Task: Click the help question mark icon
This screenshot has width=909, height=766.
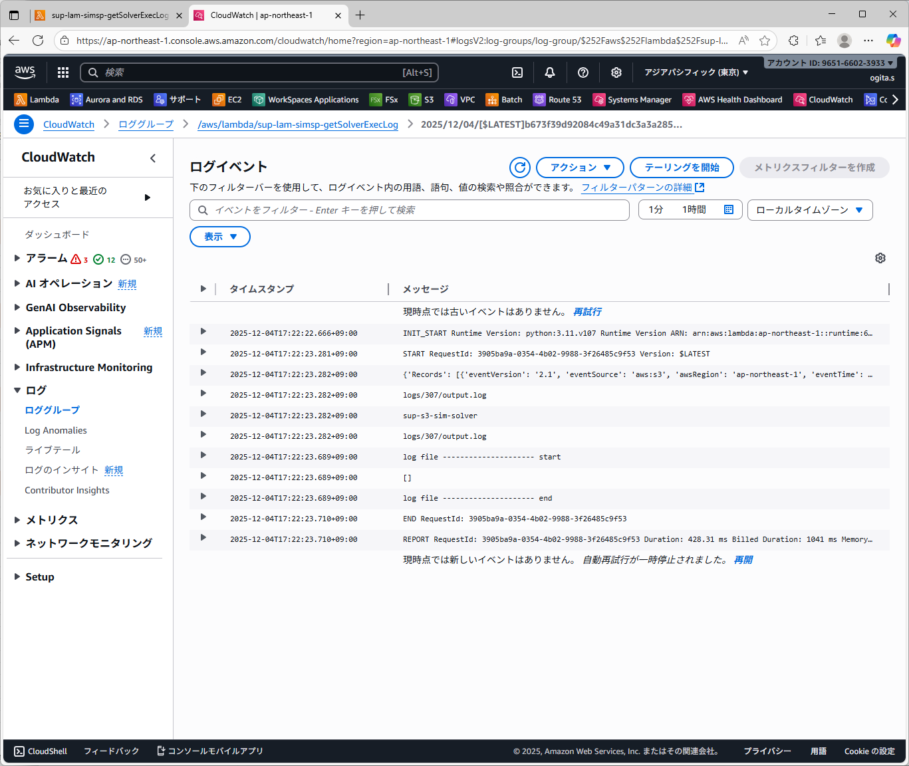Action: [x=583, y=72]
